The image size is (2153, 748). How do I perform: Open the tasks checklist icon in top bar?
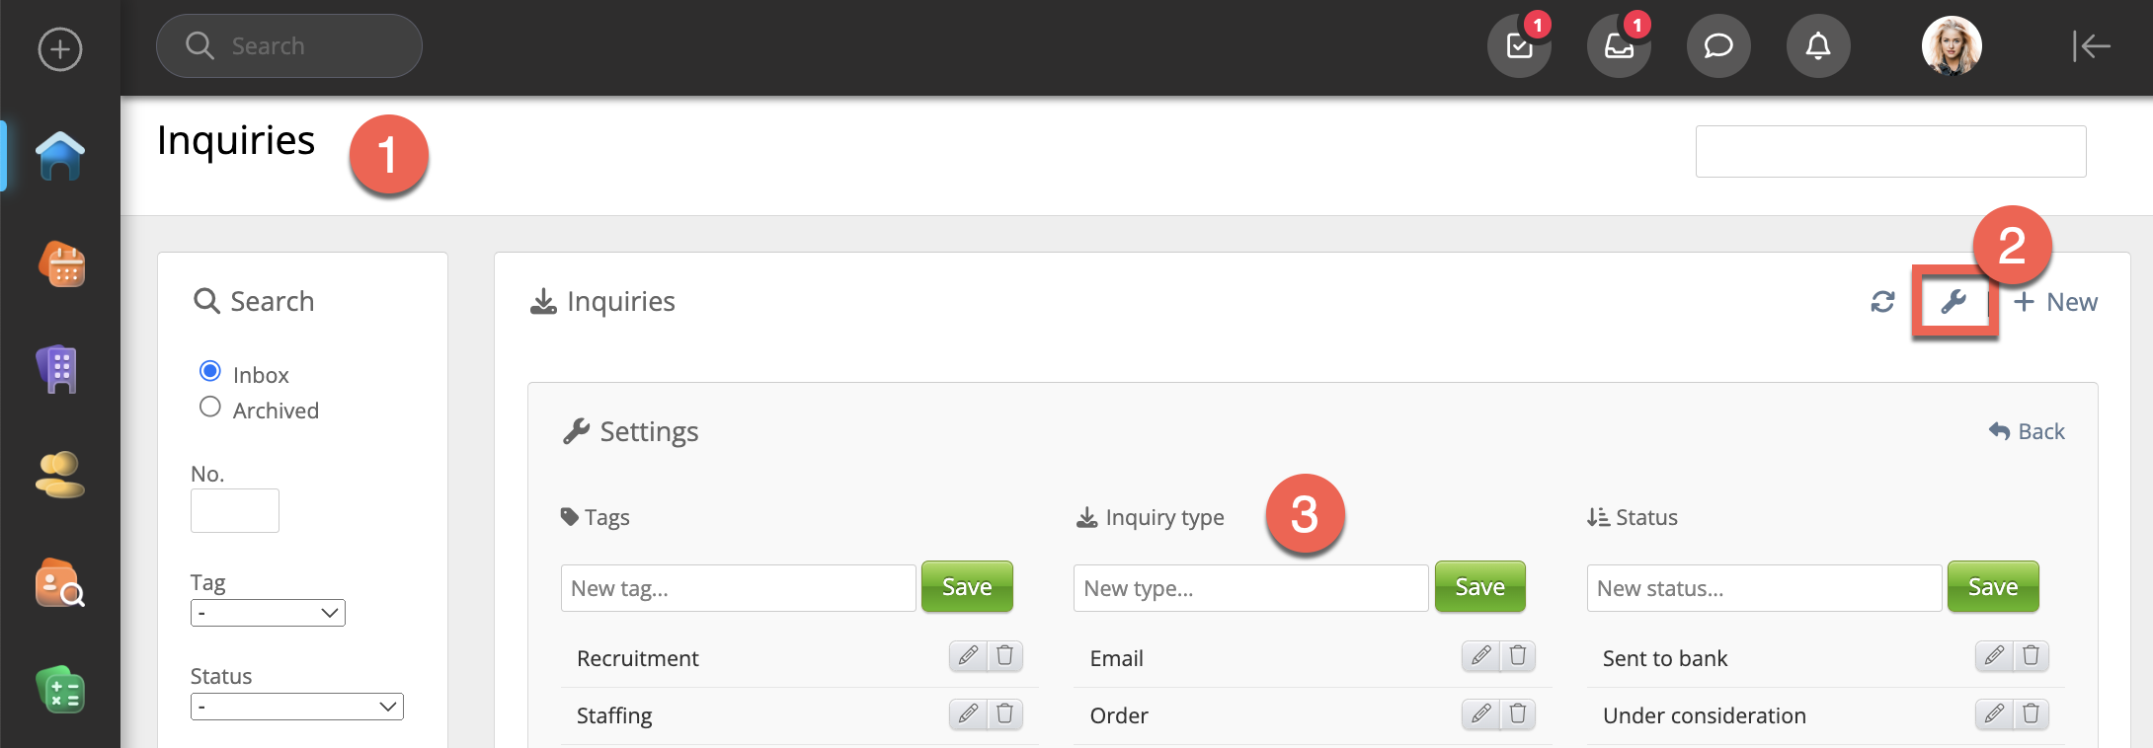tap(1519, 46)
